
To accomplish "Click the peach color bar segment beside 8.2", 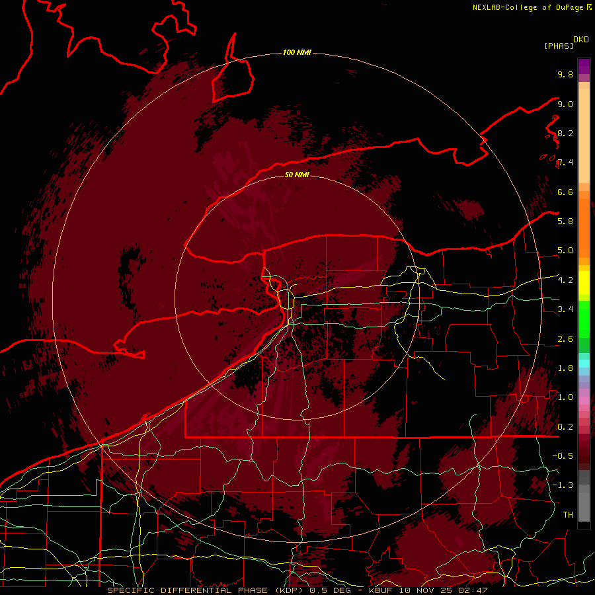I will 584,136.
